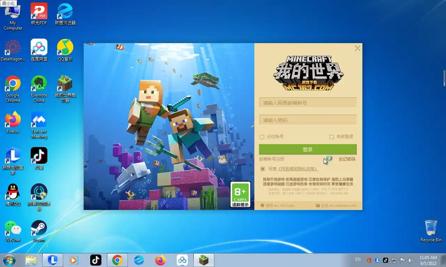Viewport: 446px width, 267px height.
Task: Toggle 免密登录 checkbox
Action: (332, 137)
